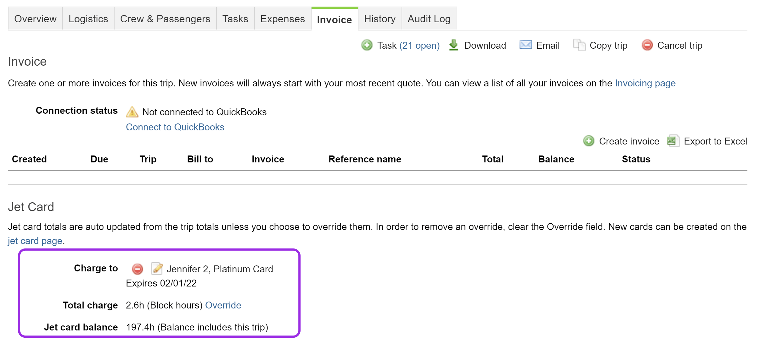
Task: Click the Connect to QuickBooks link
Action: click(175, 127)
